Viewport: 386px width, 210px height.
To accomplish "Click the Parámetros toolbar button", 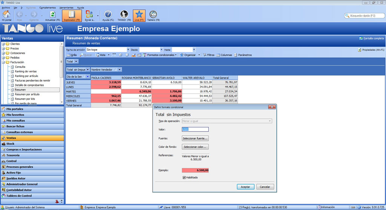I will point(243,55).
